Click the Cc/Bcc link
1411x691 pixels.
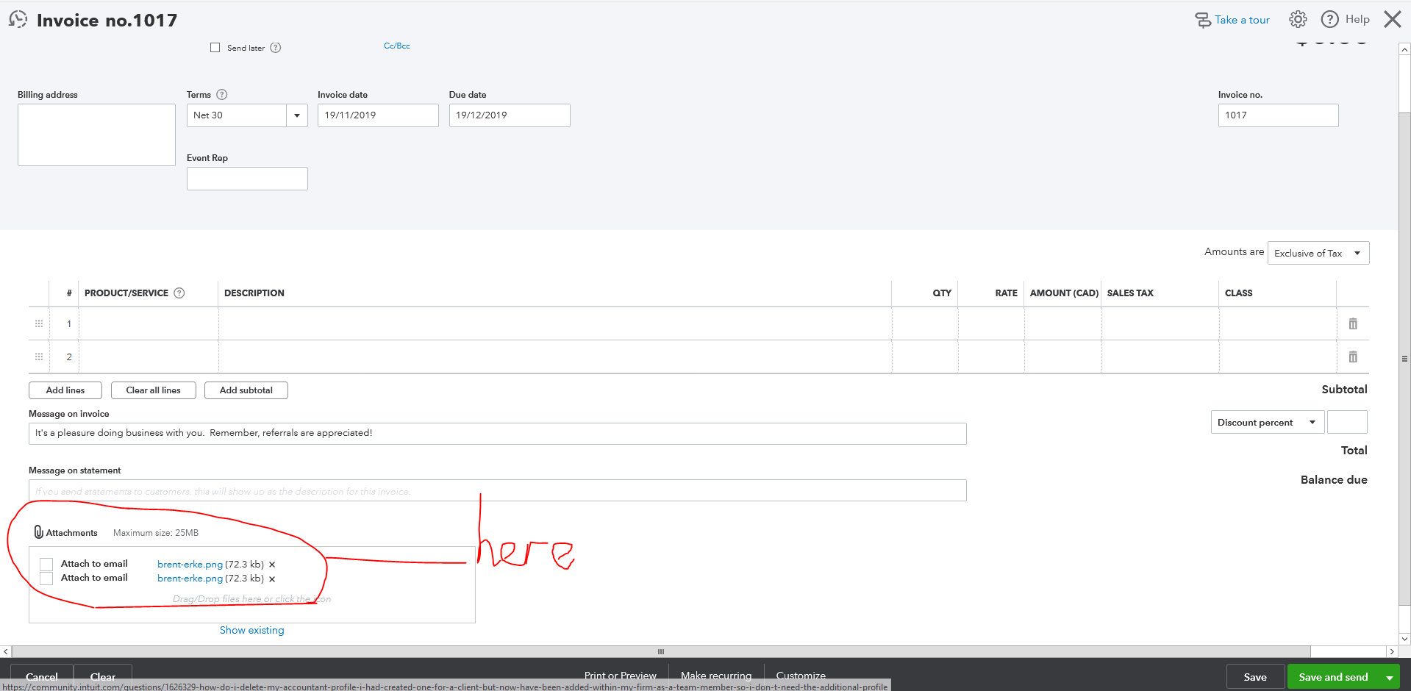397,46
